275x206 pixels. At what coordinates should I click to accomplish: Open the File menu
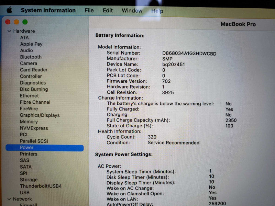[x=89, y=11]
